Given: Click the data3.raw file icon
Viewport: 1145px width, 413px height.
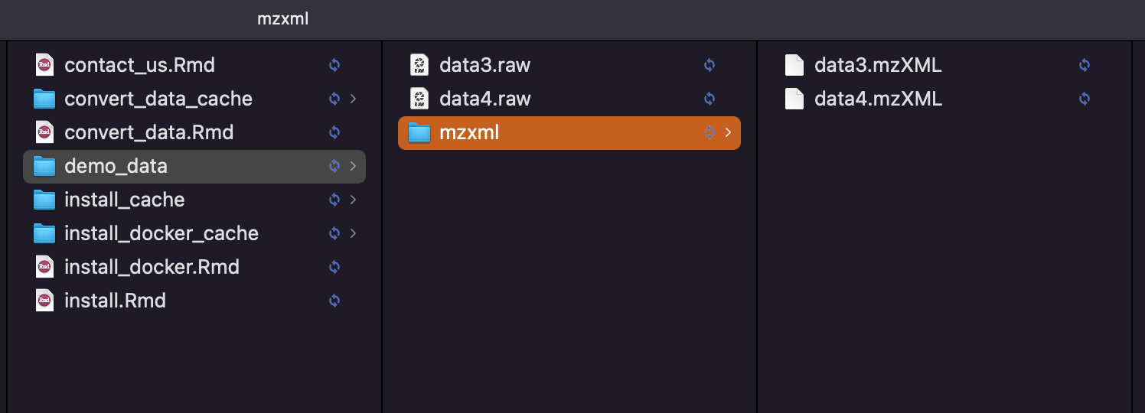Looking at the screenshot, I should pos(419,65).
